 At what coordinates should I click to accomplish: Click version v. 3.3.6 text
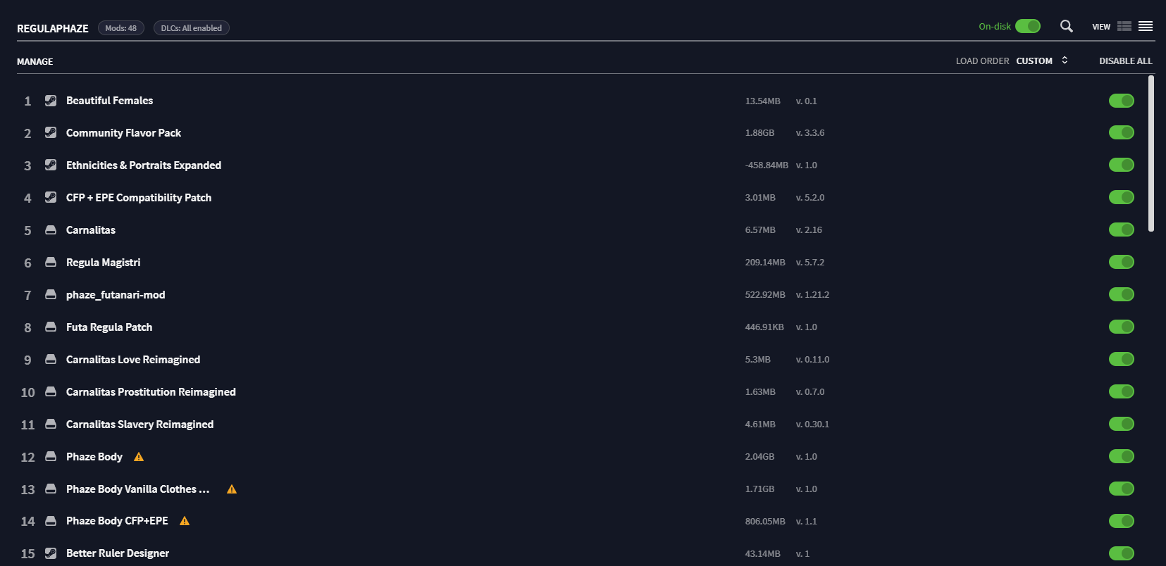[810, 133]
